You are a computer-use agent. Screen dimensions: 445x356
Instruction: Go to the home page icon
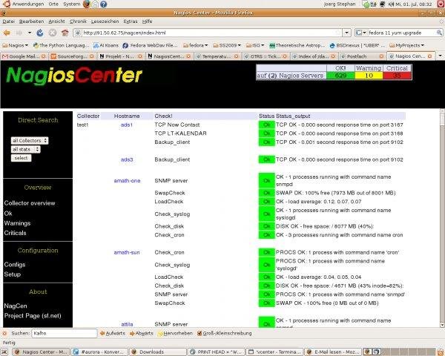(65, 33)
